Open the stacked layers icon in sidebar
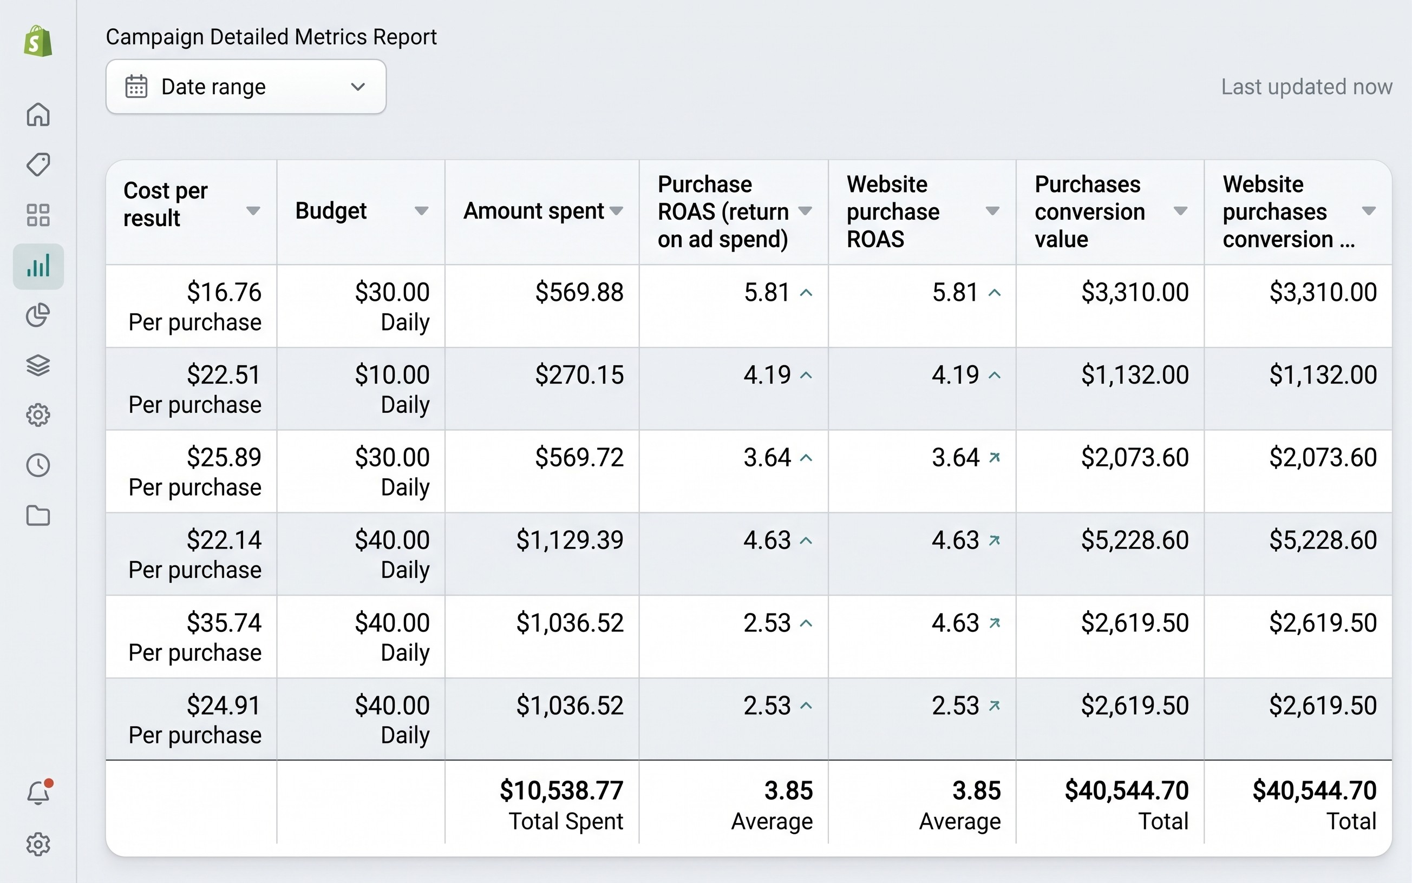Viewport: 1412px width, 883px height. [38, 366]
